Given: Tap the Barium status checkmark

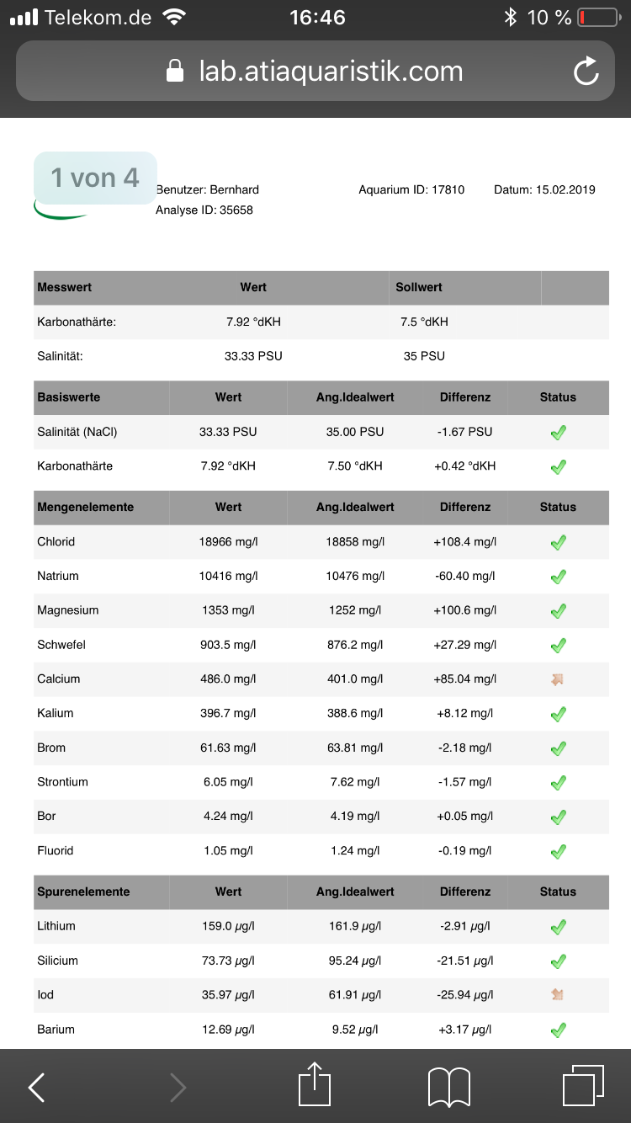Looking at the screenshot, I should tap(558, 1030).
